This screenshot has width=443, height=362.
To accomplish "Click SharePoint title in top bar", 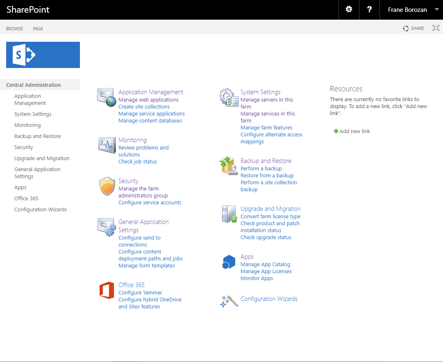I will [28, 9].
